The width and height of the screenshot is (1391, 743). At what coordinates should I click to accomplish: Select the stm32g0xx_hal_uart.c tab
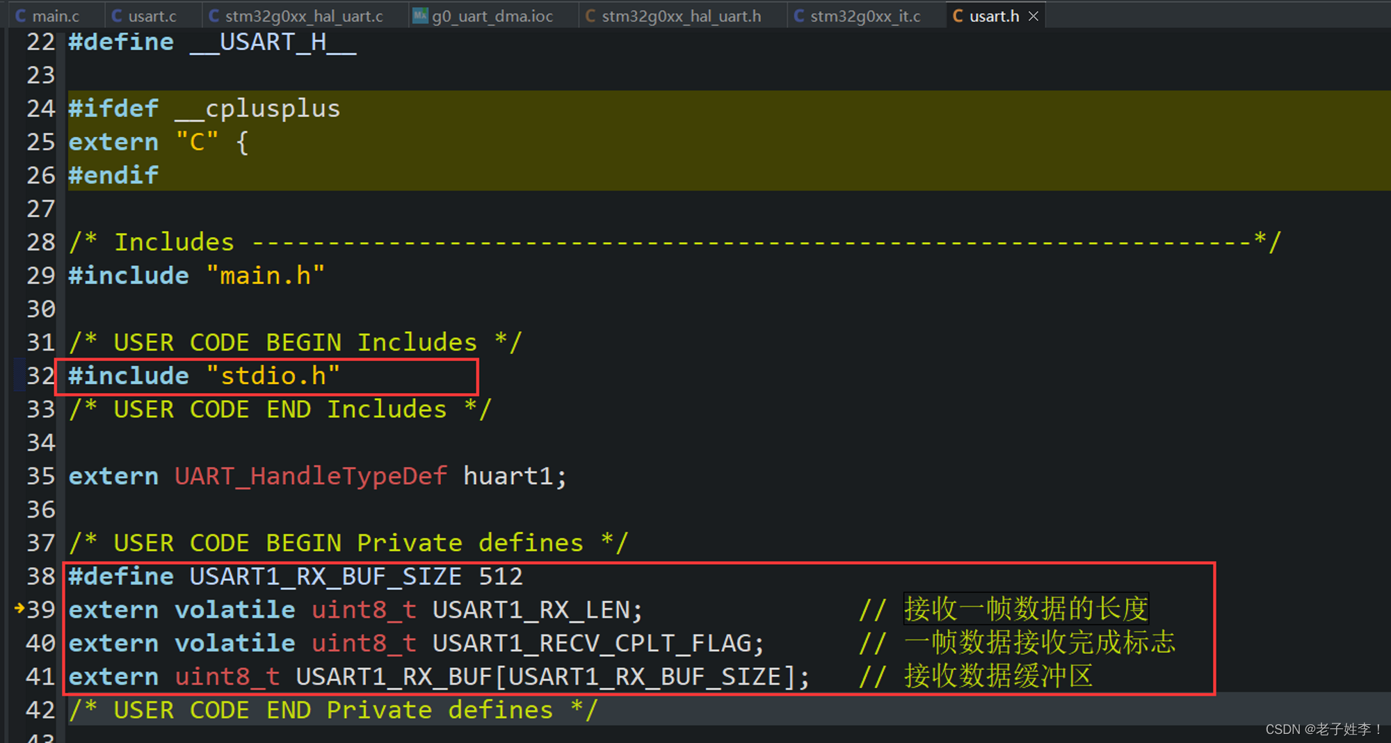click(x=296, y=15)
